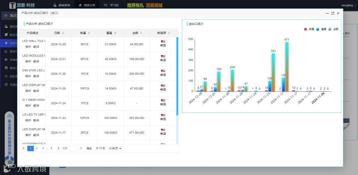This screenshot has width=358, height=175.
Task: Sort table by 数据源 column arrows
Action: (169, 33)
